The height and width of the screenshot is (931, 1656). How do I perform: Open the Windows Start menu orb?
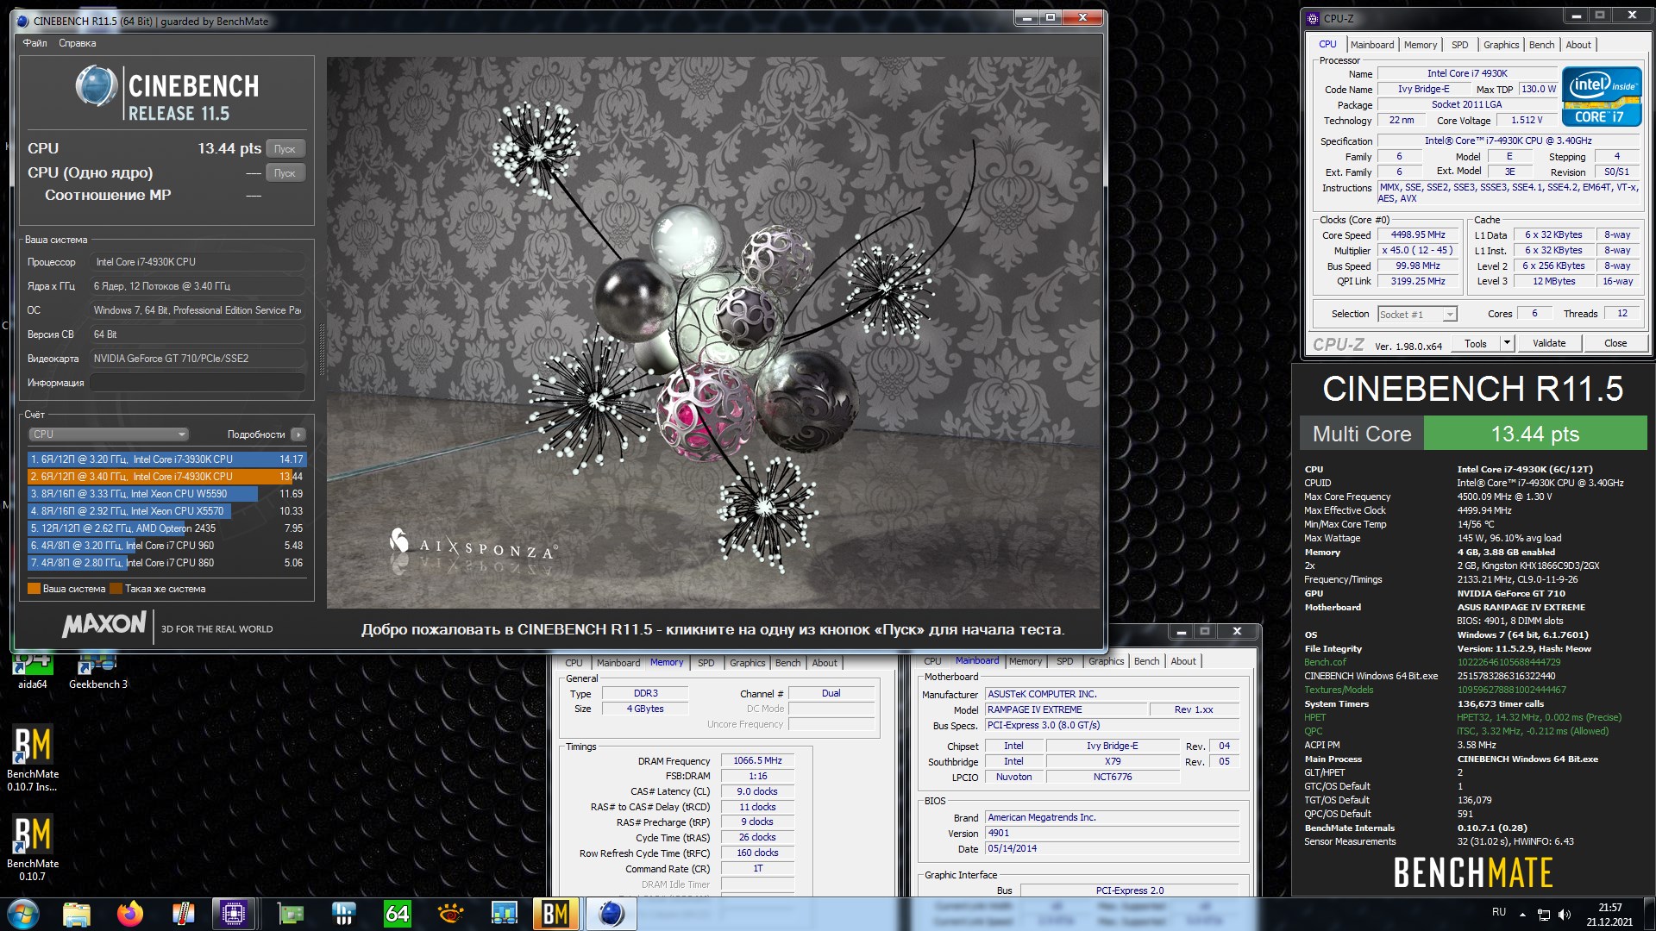pyautogui.click(x=23, y=914)
